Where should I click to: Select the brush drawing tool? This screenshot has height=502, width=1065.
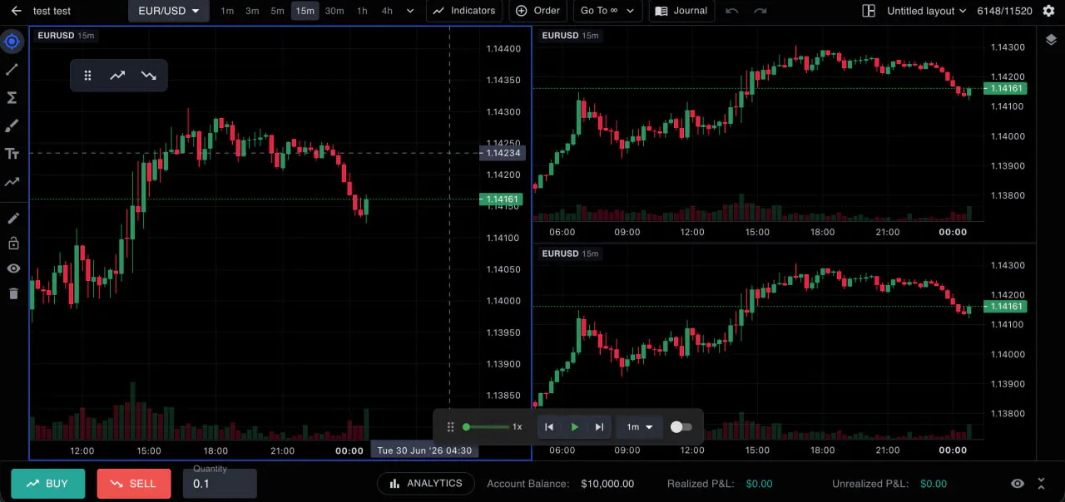12,125
